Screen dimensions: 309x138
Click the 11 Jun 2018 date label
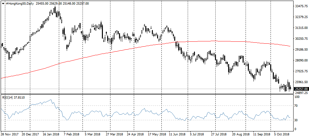pyautogui.click(x=178, y=134)
